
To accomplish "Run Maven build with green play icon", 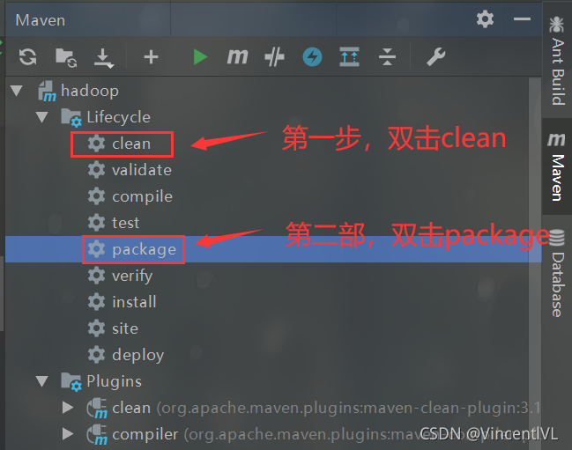I will point(200,57).
